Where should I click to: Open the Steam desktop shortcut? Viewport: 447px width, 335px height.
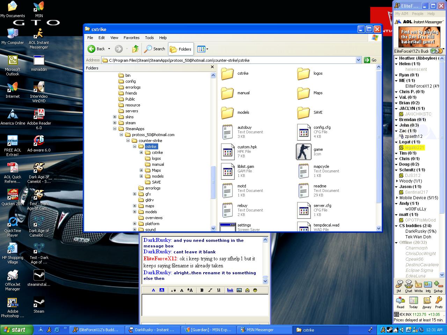click(39, 305)
